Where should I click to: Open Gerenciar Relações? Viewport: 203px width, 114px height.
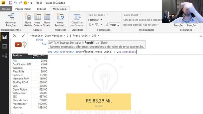11,20
